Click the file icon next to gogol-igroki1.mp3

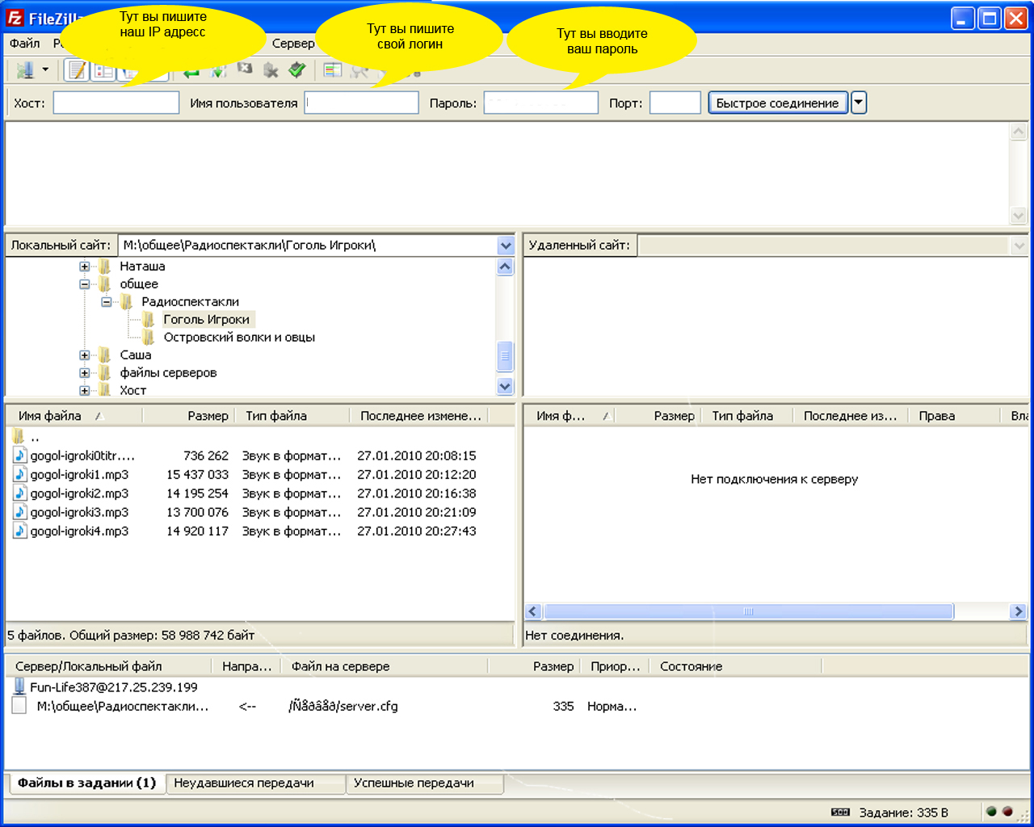(20, 475)
